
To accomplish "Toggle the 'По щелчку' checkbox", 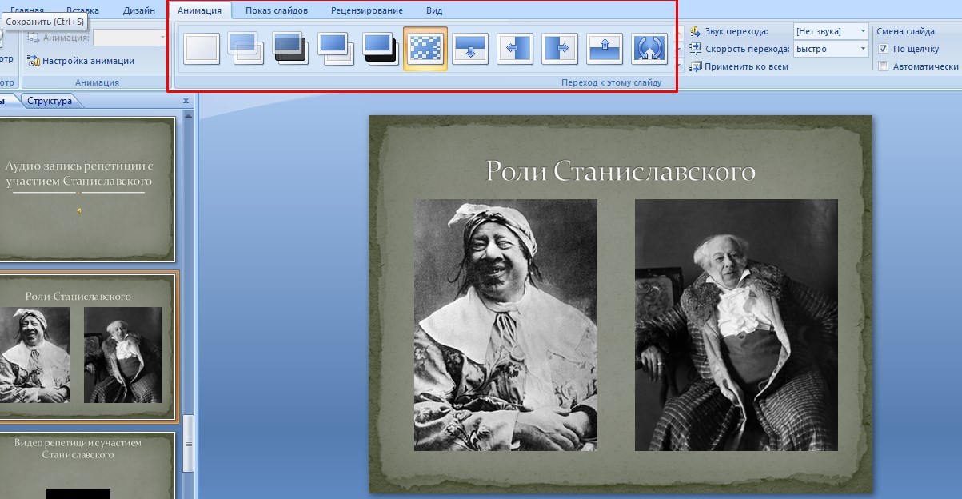I will tap(883, 49).
